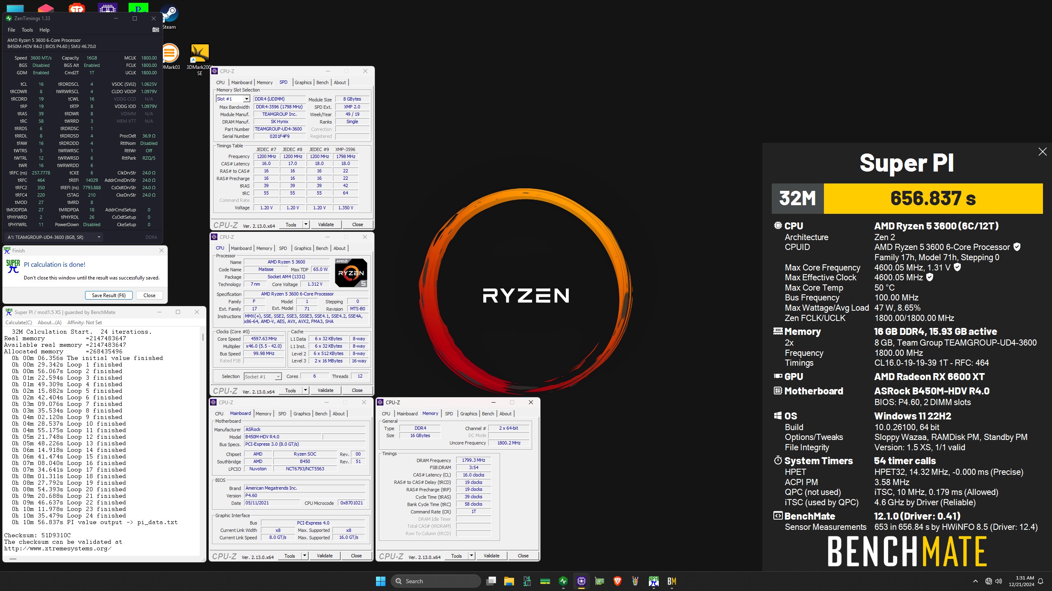The image size is (1052, 591).
Task: Click Tools button in CPU-Z Mainboard window
Action: 290,556
